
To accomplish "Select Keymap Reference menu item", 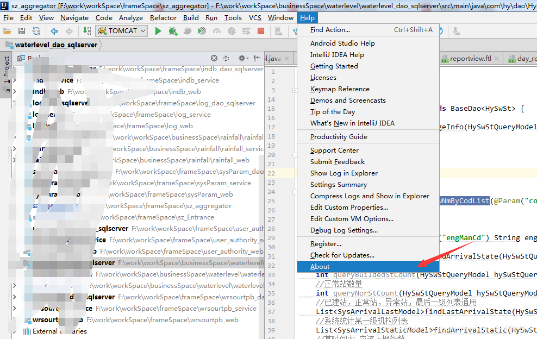I will click(368, 89).
